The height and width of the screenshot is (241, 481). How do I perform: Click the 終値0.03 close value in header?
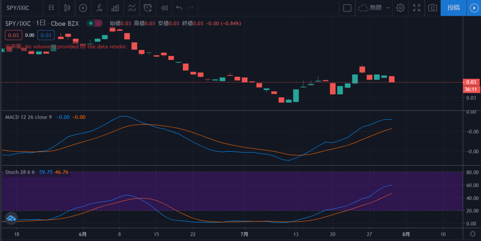(194, 23)
